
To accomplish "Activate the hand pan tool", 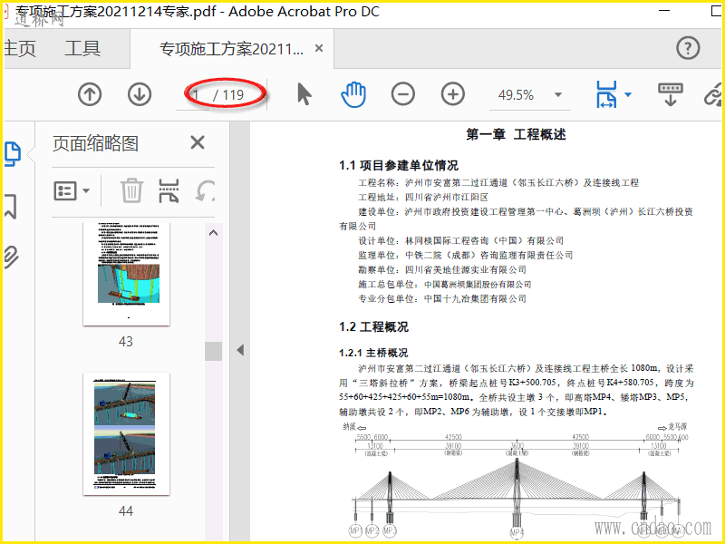I will [353, 94].
